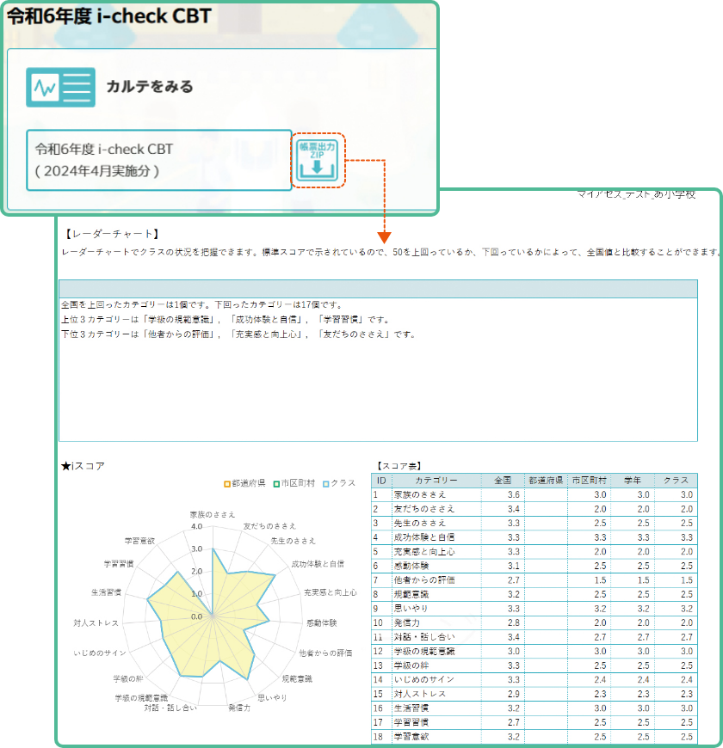Select the 友だちのささえ table row label

pyautogui.click(x=424, y=509)
